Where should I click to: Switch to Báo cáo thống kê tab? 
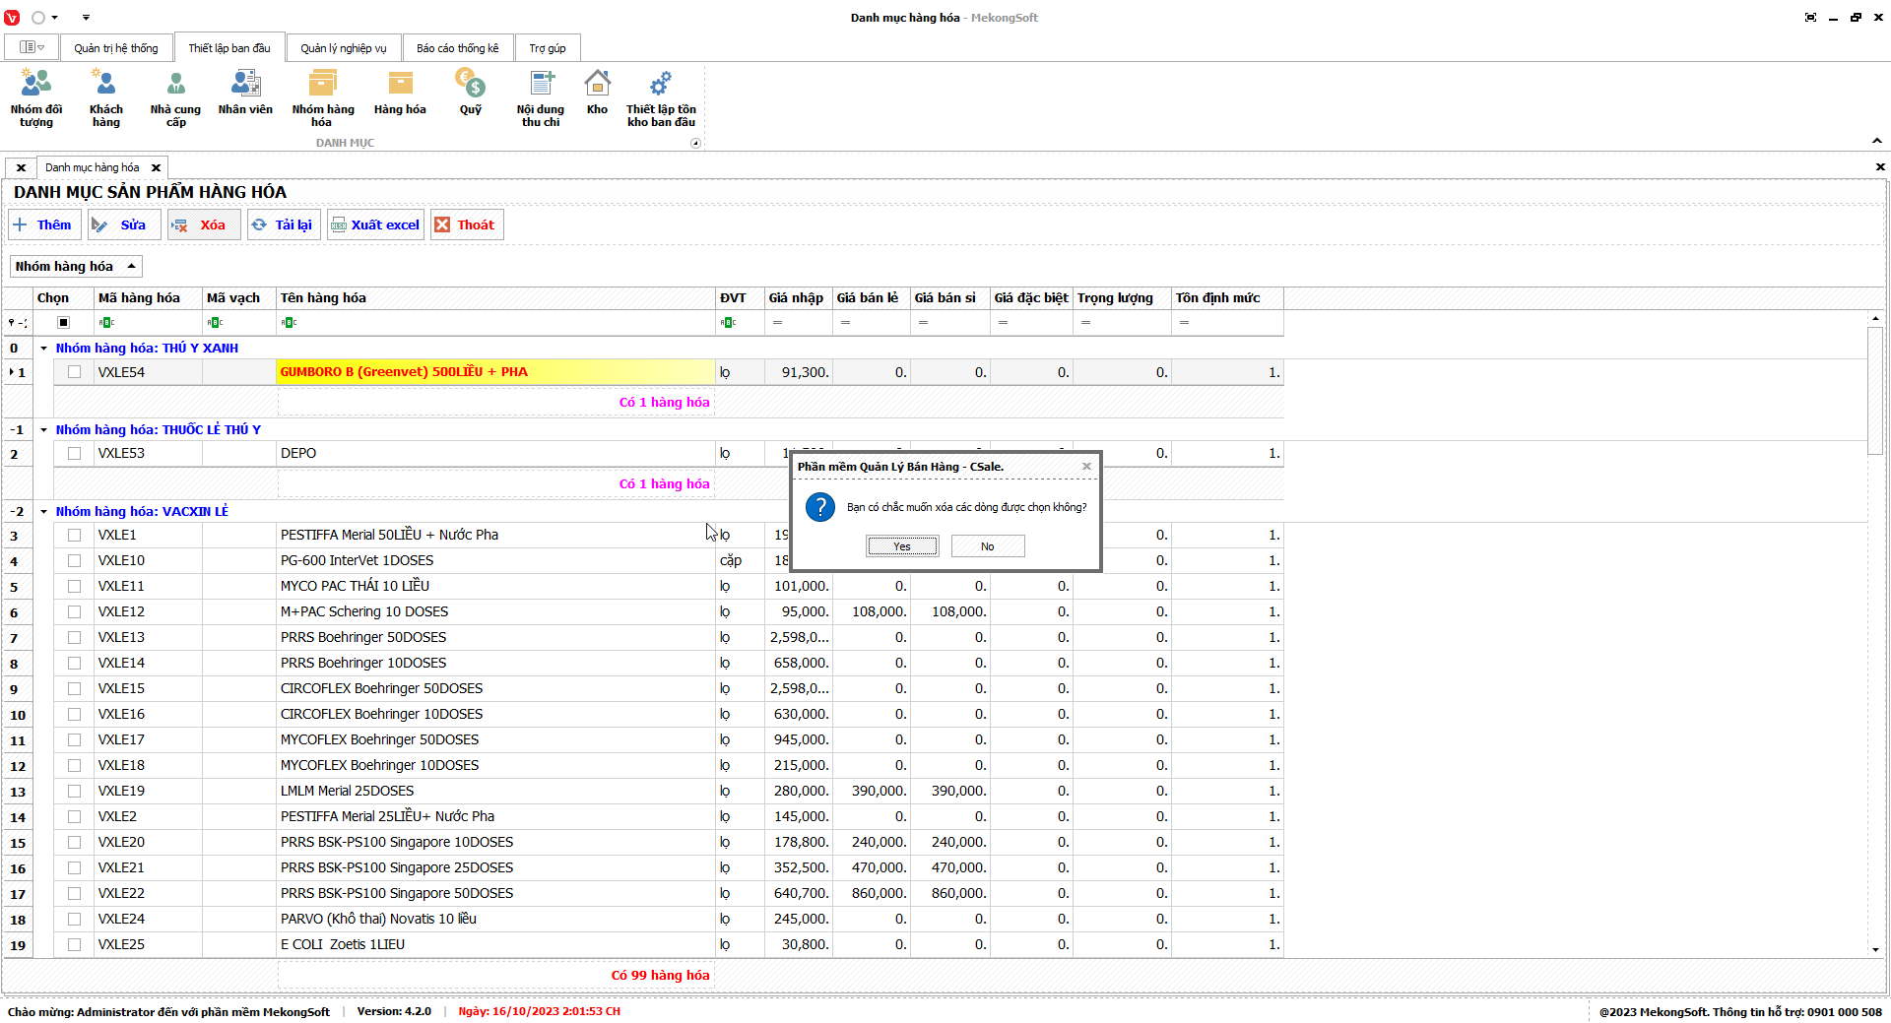coord(457,48)
